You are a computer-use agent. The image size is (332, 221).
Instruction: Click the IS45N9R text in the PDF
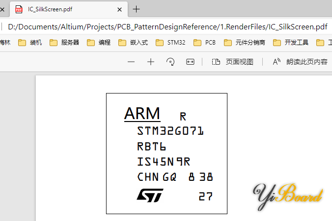click(164, 162)
